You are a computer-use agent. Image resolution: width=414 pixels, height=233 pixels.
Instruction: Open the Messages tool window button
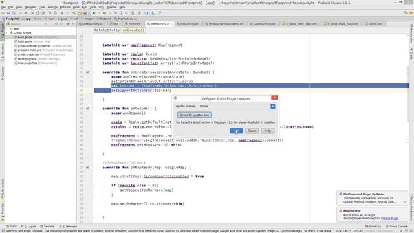[x=69, y=227]
